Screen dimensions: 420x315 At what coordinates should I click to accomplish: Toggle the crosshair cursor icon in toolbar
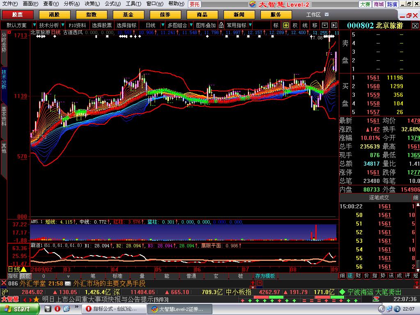(x=286, y=25)
